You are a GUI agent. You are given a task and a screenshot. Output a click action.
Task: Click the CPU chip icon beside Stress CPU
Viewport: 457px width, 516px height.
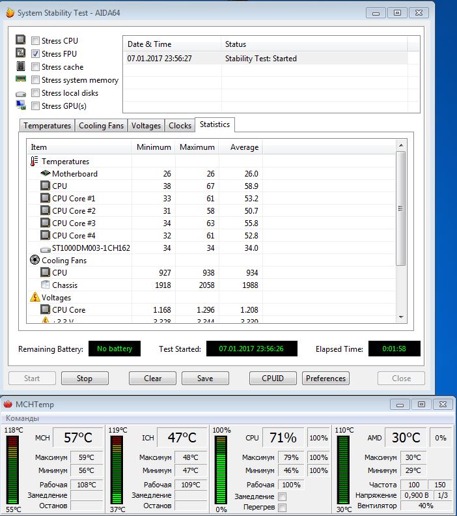(x=21, y=40)
